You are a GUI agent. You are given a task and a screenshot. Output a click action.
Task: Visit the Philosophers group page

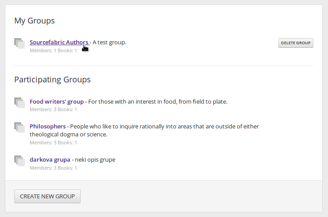coord(48,127)
